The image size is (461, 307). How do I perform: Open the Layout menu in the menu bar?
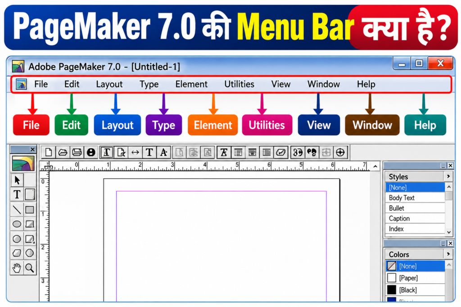tap(109, 84)
